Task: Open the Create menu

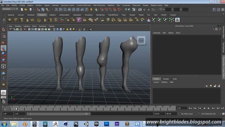Action: click(22, 5)
